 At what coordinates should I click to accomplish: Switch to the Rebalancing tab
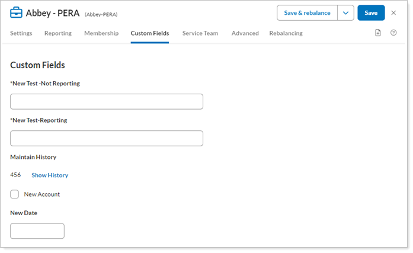click(x=286, y=33)
